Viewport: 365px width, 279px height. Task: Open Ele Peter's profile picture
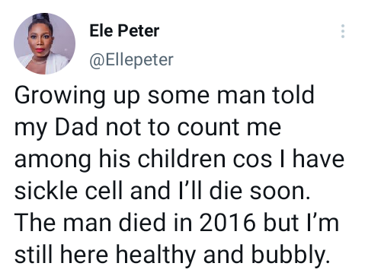pos(44,43)
